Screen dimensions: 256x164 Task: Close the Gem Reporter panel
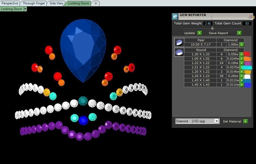(x=250, y=16)
